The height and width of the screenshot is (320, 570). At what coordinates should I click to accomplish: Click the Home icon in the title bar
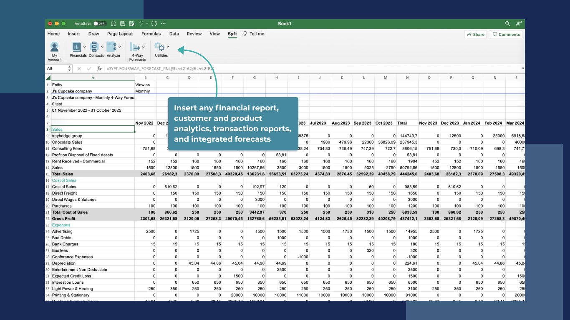[x=113, y=24]
